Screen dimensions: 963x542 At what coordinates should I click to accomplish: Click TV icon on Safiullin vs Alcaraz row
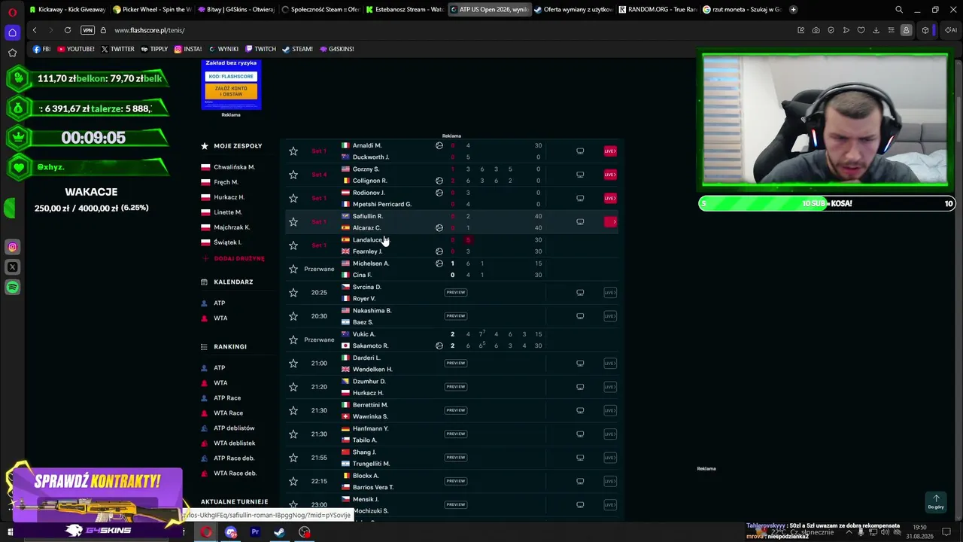[580, 222]
